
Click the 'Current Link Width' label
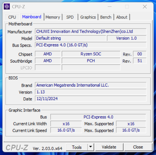tap(30, 124)
